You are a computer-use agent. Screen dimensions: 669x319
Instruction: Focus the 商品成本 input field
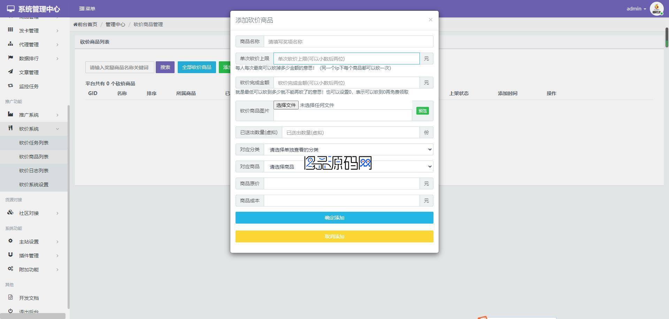[342, 201]
